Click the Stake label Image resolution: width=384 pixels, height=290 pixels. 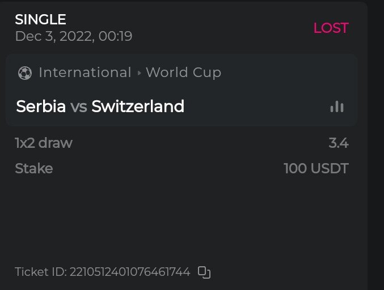tap(33, 169)
